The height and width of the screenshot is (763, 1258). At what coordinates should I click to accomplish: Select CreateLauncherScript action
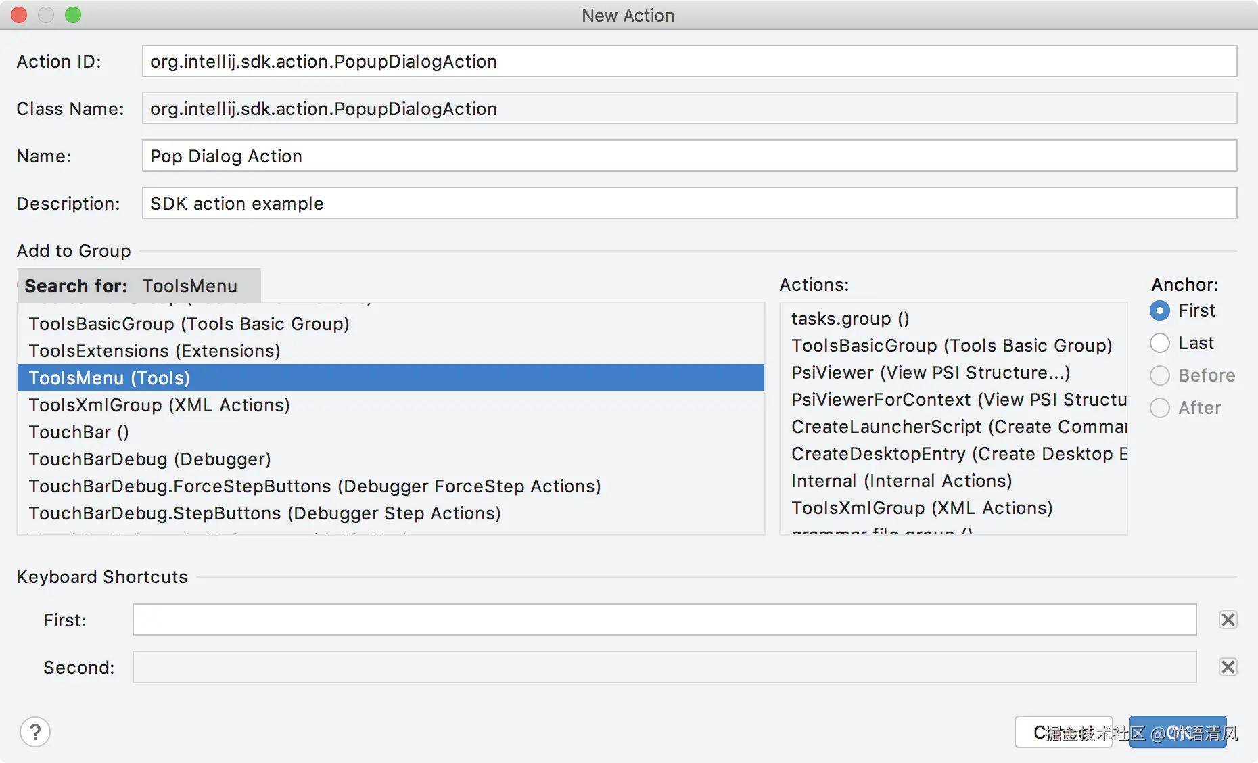click(954, 427)
